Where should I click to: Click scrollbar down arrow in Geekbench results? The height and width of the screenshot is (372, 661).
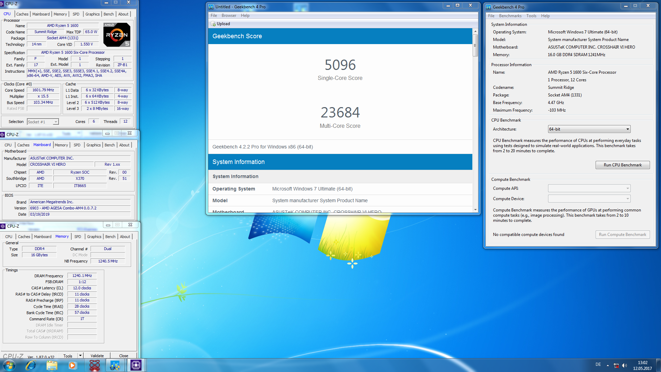point(475,209)
